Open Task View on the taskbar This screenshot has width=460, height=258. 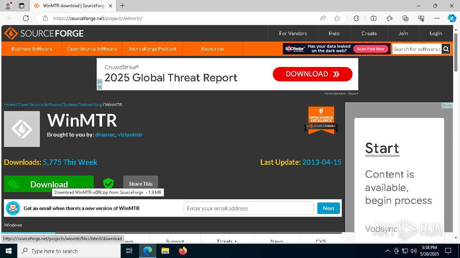point(129,251)
